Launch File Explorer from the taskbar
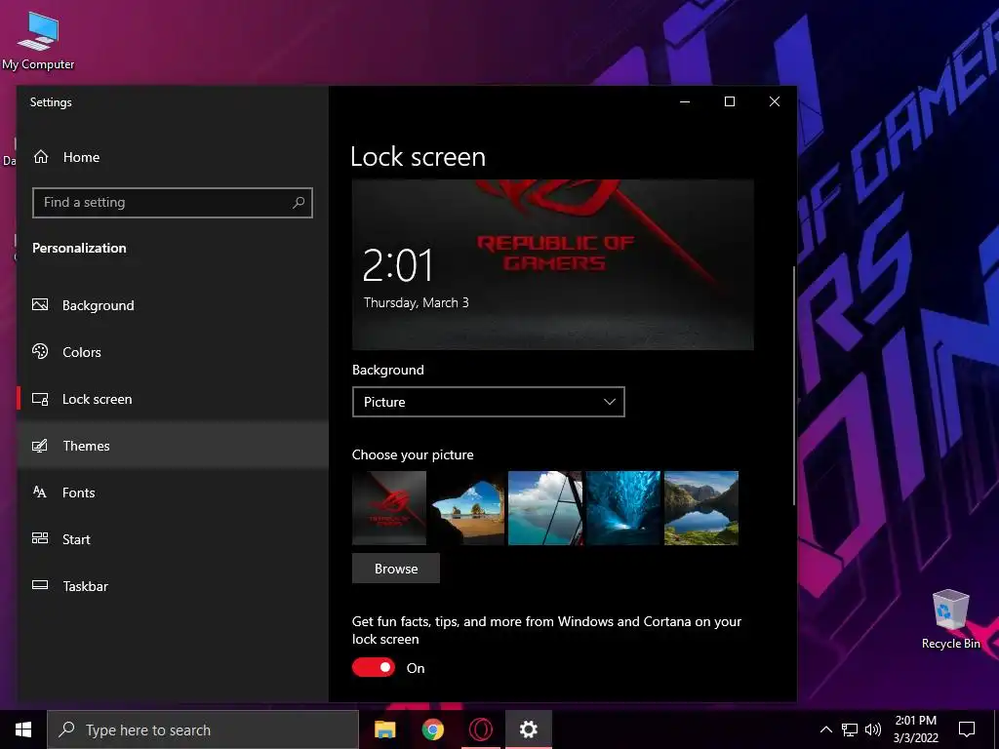 (384, 729)
